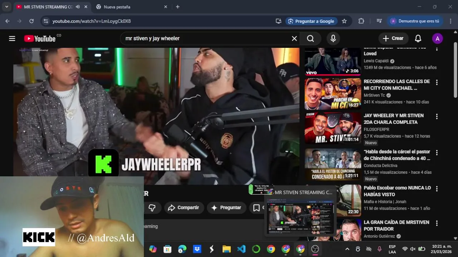This screenshot has width=458, height=257.
Task: Open the tab search dropdown arrow
Action: [6, 7]
